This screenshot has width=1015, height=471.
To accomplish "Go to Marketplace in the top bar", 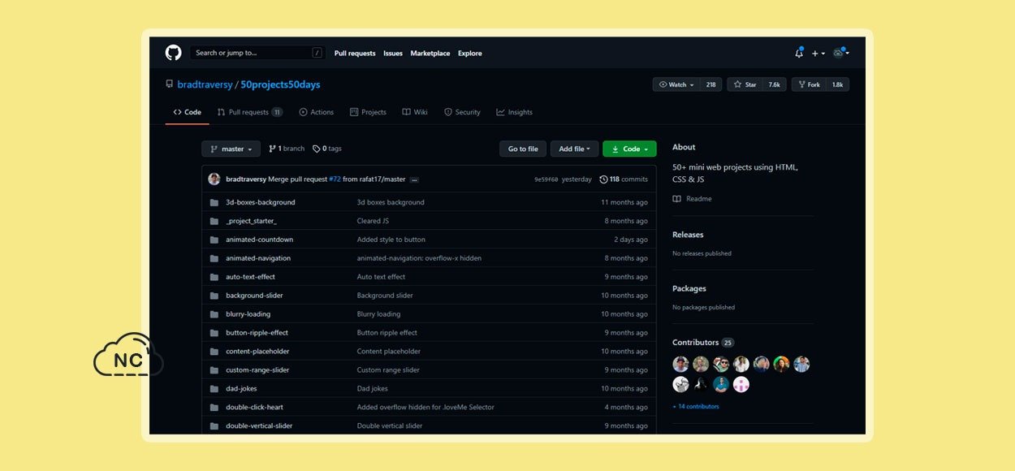I will coord(430,54).
